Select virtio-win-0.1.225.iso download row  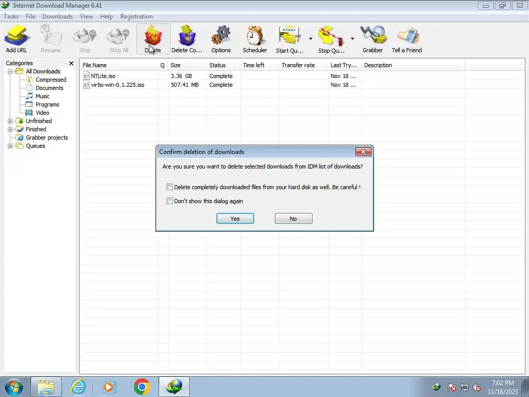tap(273, 85)
